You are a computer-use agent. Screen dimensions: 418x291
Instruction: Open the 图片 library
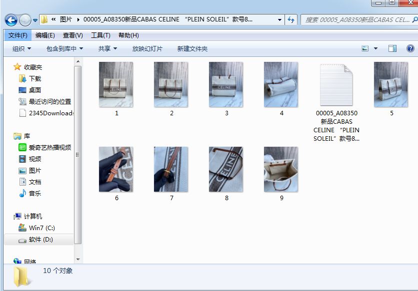point(35,171)
